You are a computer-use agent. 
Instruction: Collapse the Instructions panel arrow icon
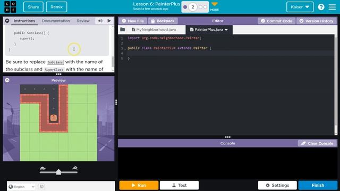point(7,21)
